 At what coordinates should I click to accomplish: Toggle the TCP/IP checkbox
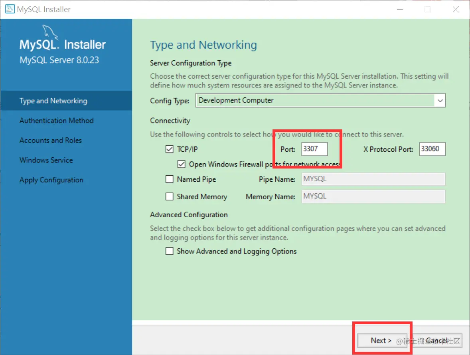tap(169, 149)
